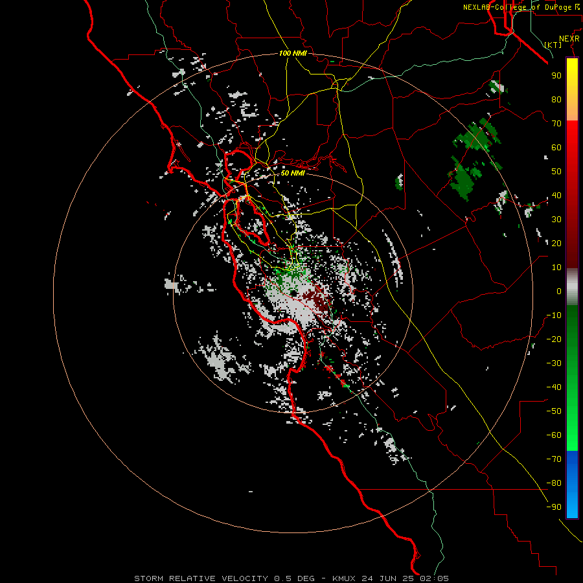Click the -20 label on the velocity scale
583x583 pixels.
[x=554, y=339]
